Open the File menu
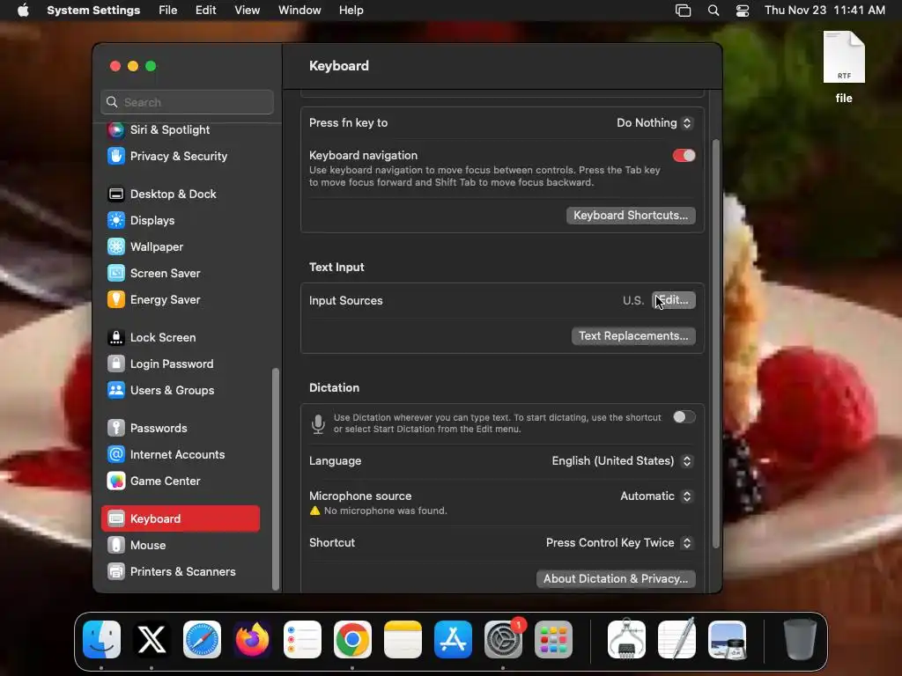The image size is (902, 676). [x=168, y=11]
